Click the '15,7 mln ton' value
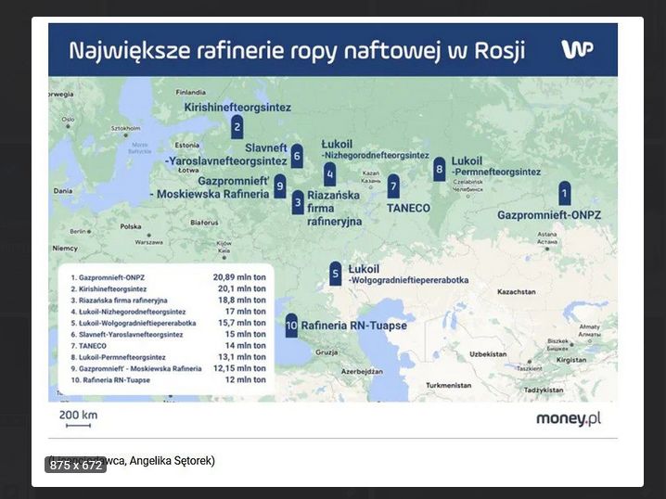Image resolution: width=666 pixels, height=499 pixels. tap(242, 323)
